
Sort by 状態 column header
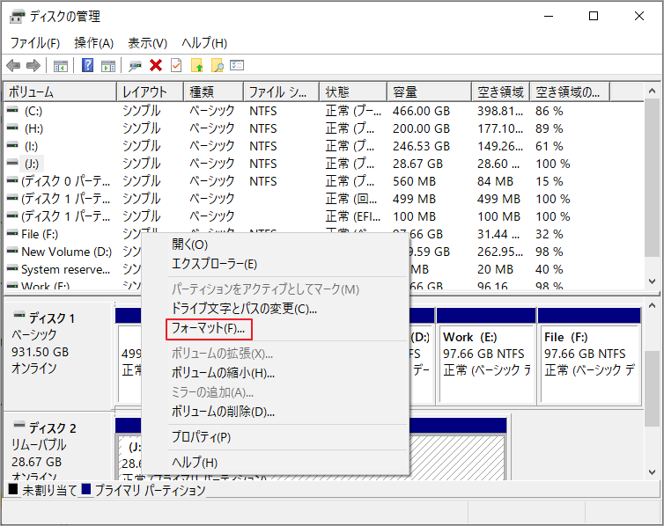click(353, 91)
